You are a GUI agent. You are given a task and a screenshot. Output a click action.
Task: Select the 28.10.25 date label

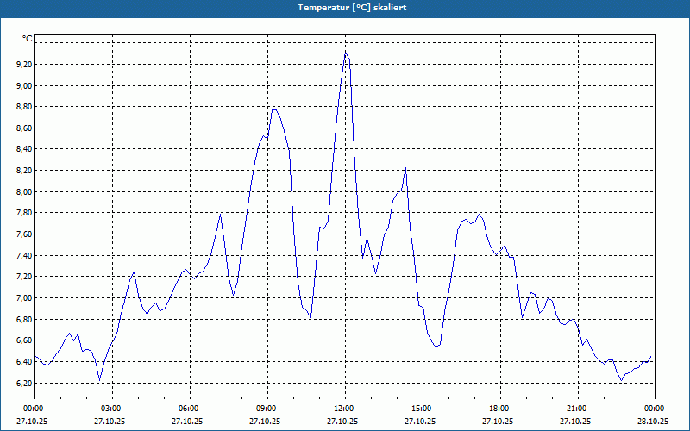click(x=653, y=421)
